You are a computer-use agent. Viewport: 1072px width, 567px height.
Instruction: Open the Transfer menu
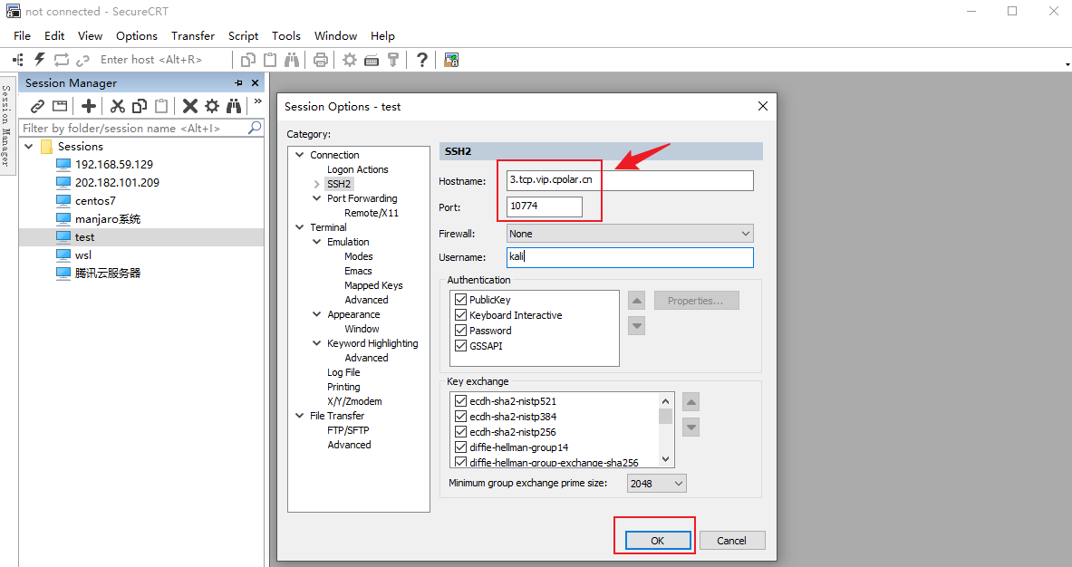pos(193,35)
